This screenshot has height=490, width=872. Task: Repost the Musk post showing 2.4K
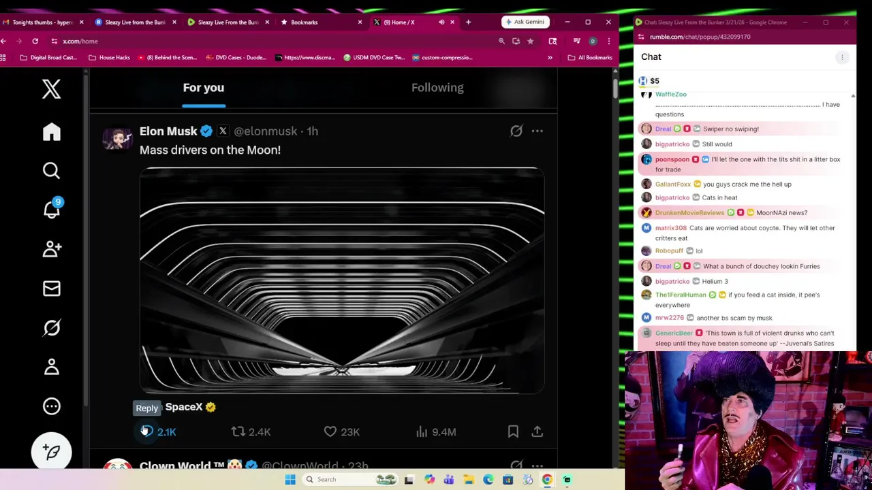pos(251,431)
